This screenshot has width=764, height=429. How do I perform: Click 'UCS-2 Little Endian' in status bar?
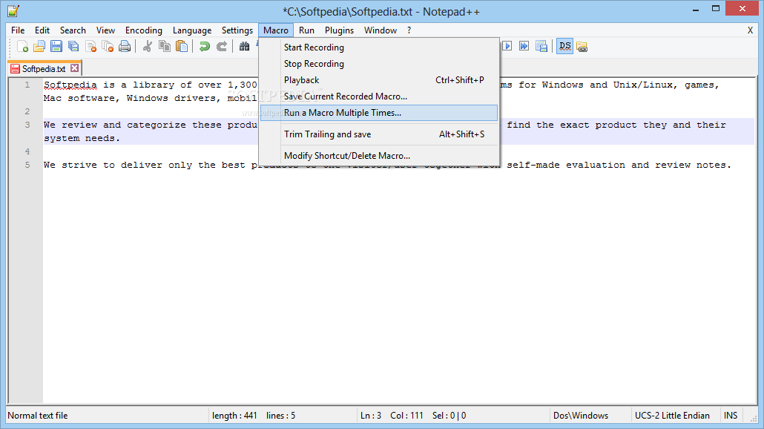pos(672,416)
